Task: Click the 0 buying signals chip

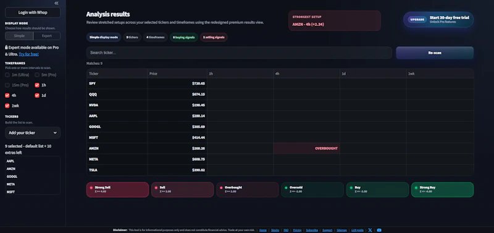Action: [183, 37]
